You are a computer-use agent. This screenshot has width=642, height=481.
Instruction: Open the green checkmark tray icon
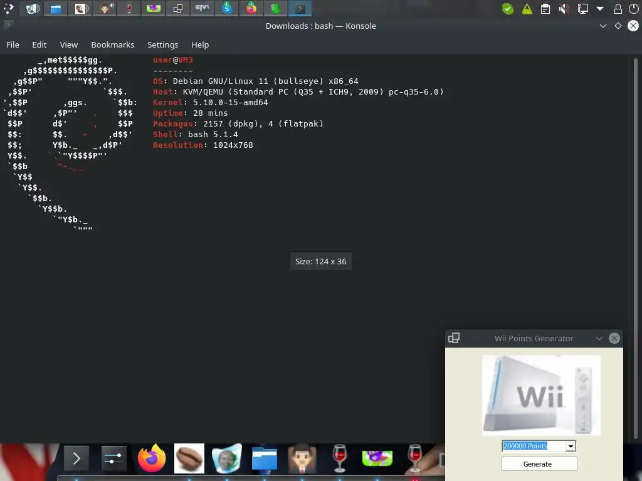click(508, 9)
